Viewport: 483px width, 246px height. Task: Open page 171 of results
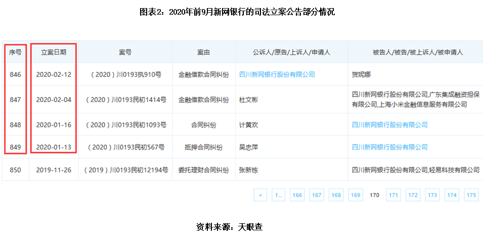tap(393, 195)
